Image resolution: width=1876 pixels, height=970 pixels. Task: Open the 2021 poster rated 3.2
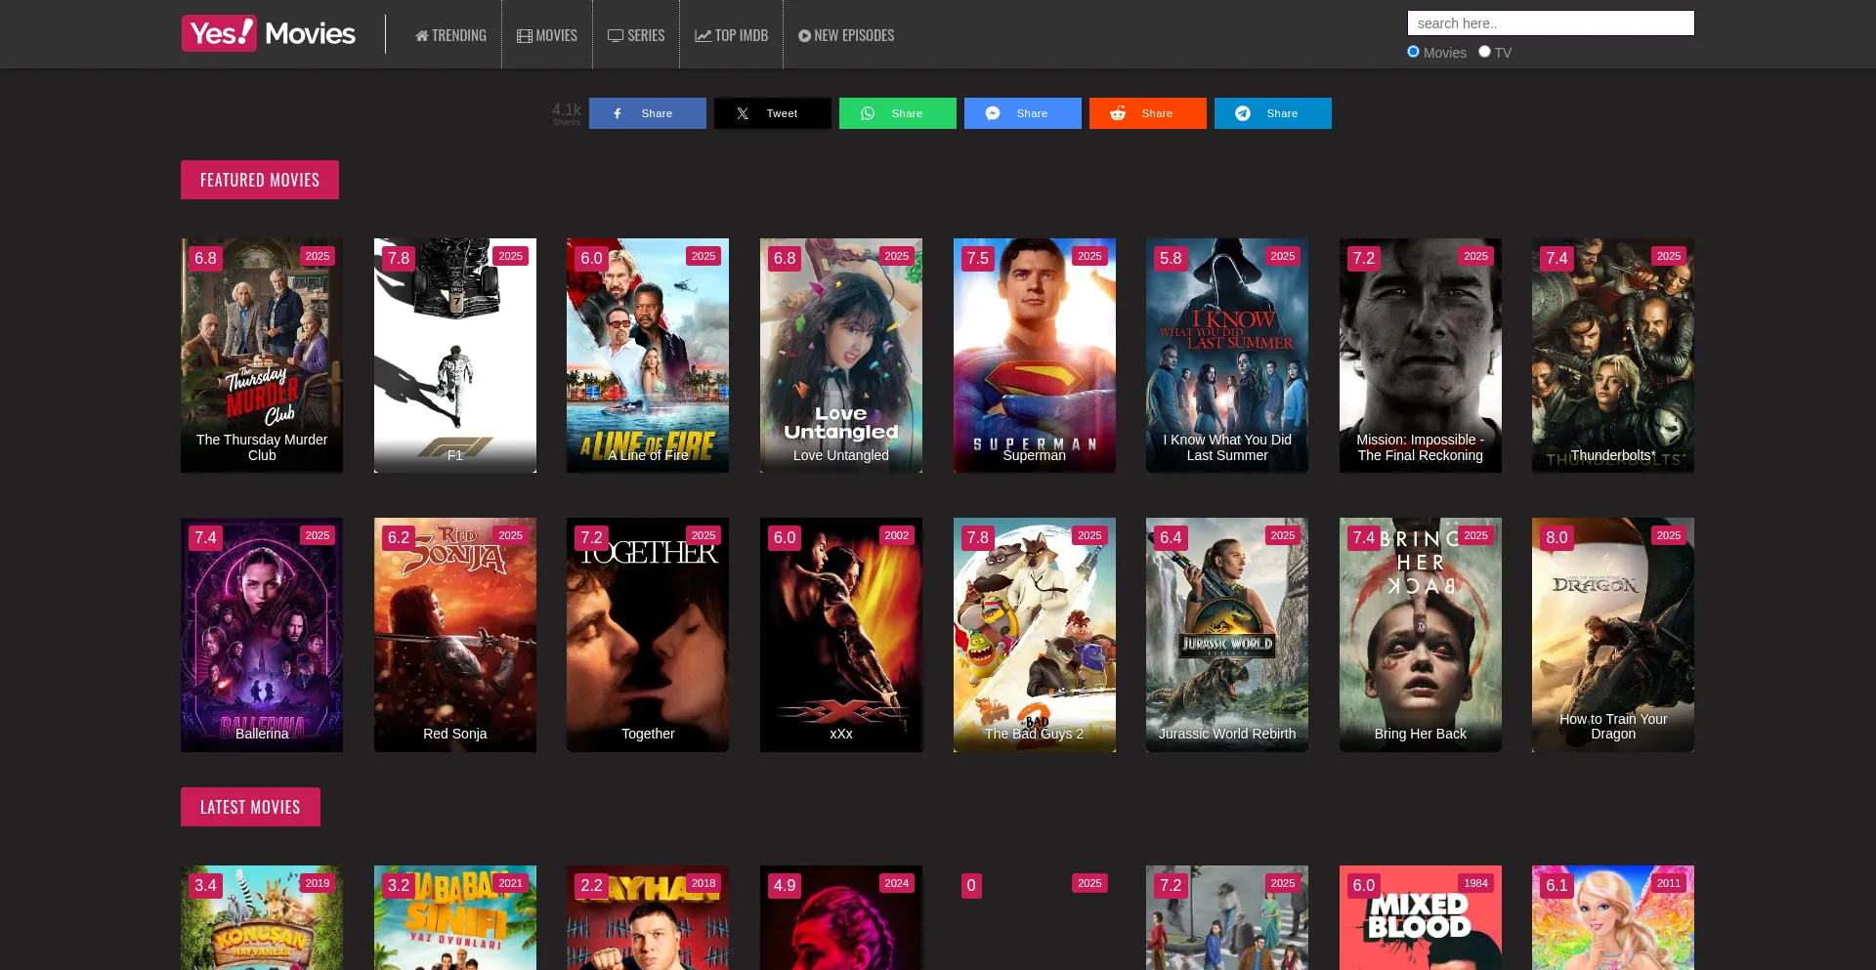(x=455, y=918)
